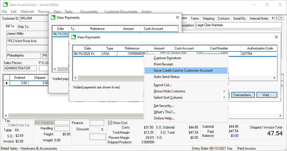Open the Internal Notes tab

259,18
